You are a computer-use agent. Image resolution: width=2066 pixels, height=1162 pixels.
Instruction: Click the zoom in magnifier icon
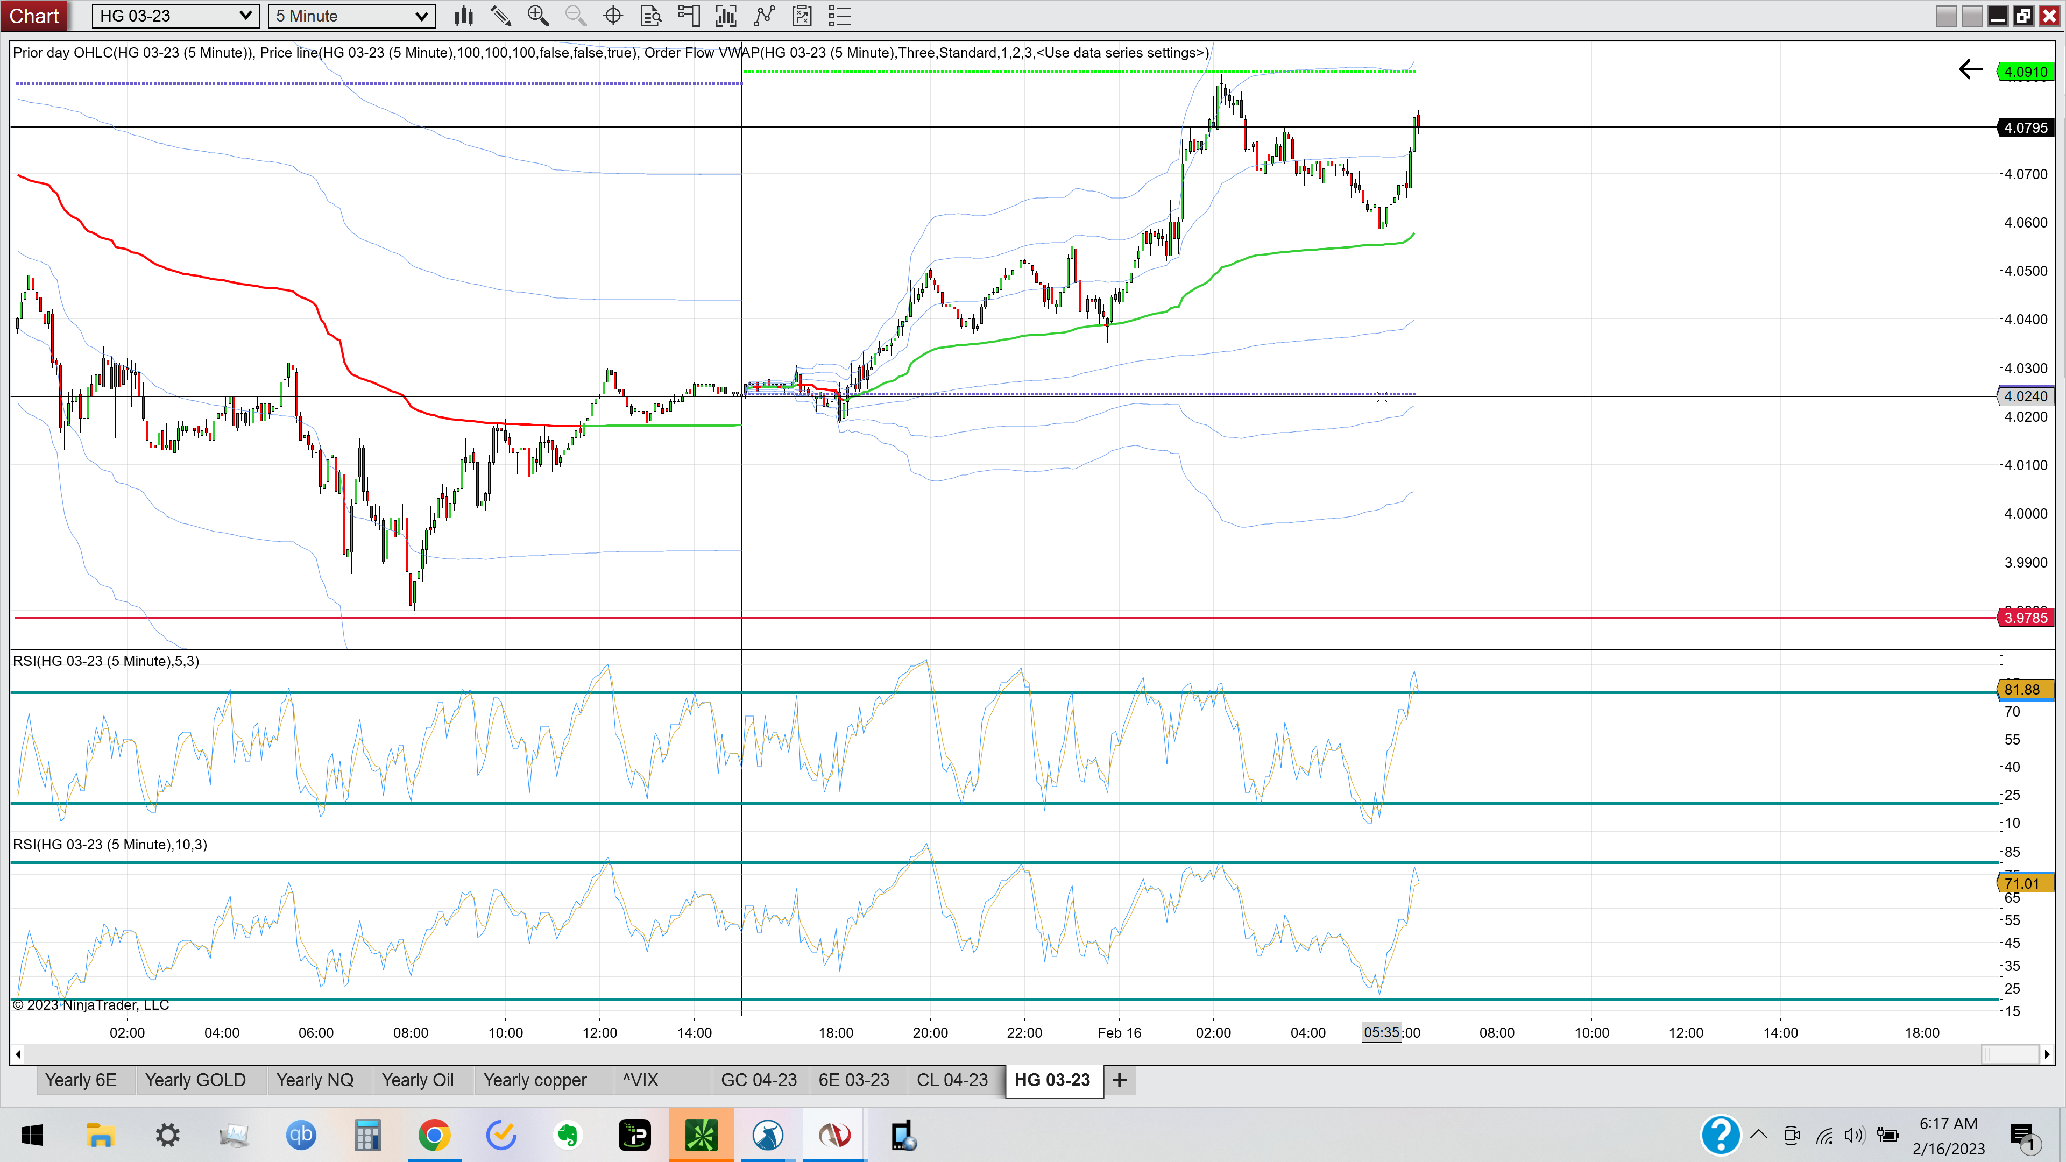[x=538, y=16]
